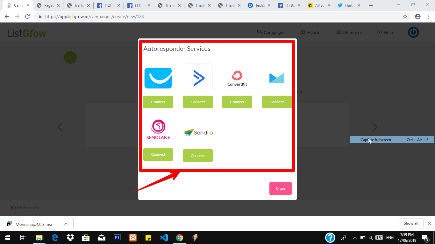The width and height of the screenshot is (435, 244).
Task: Close the Pages tab
Action: pyautogui.click(x=58, y=5)
